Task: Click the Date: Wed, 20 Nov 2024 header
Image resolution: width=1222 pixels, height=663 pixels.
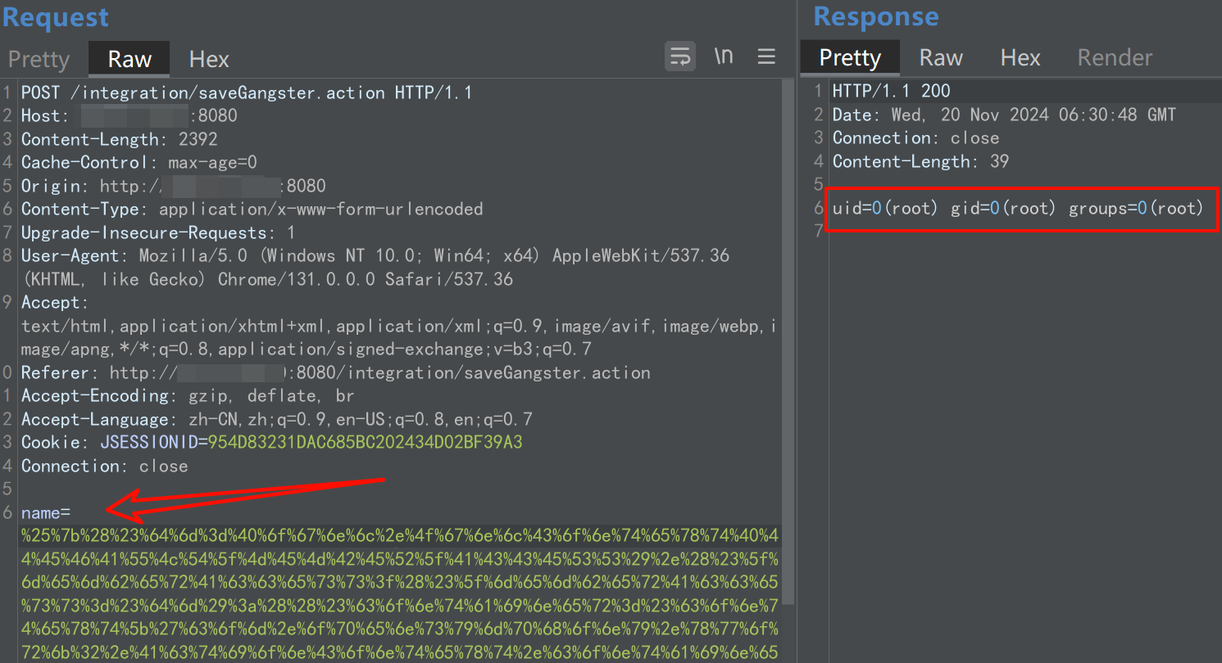Action: (x=1004, y=115)
